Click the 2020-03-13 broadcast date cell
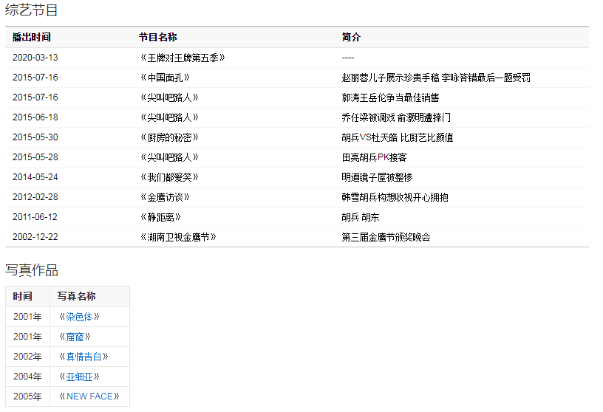Viewport: 603px width, 412px height. 35,58
